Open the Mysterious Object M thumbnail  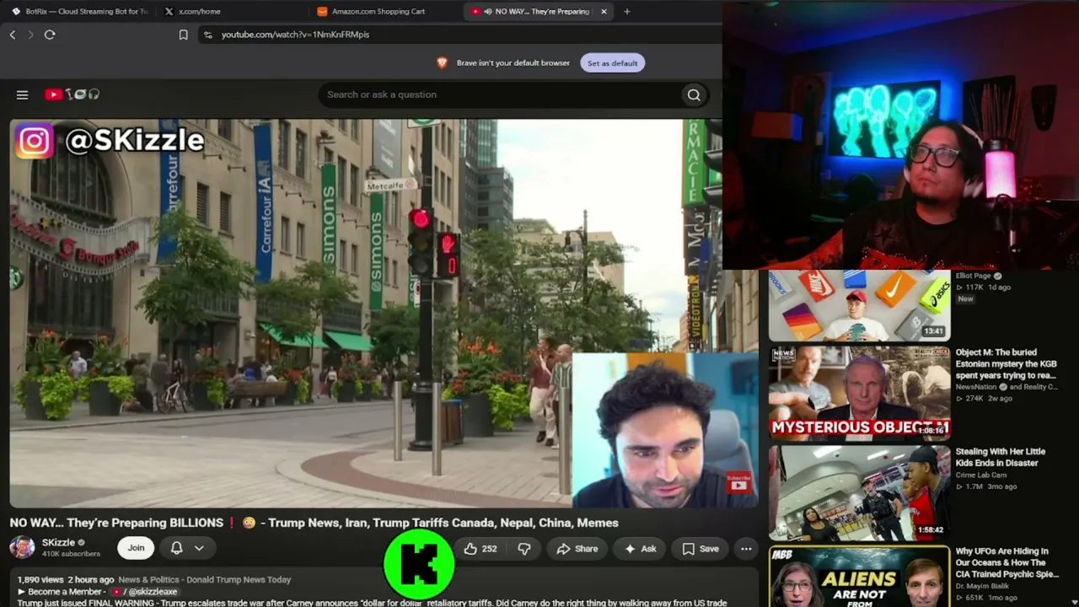[859, 392]
